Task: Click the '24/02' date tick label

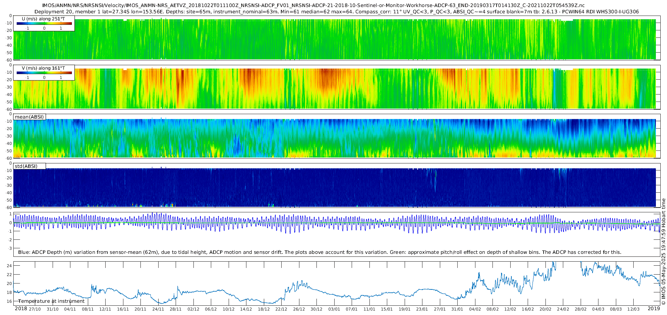Action: pyautogui.click(x=563, y=309)
